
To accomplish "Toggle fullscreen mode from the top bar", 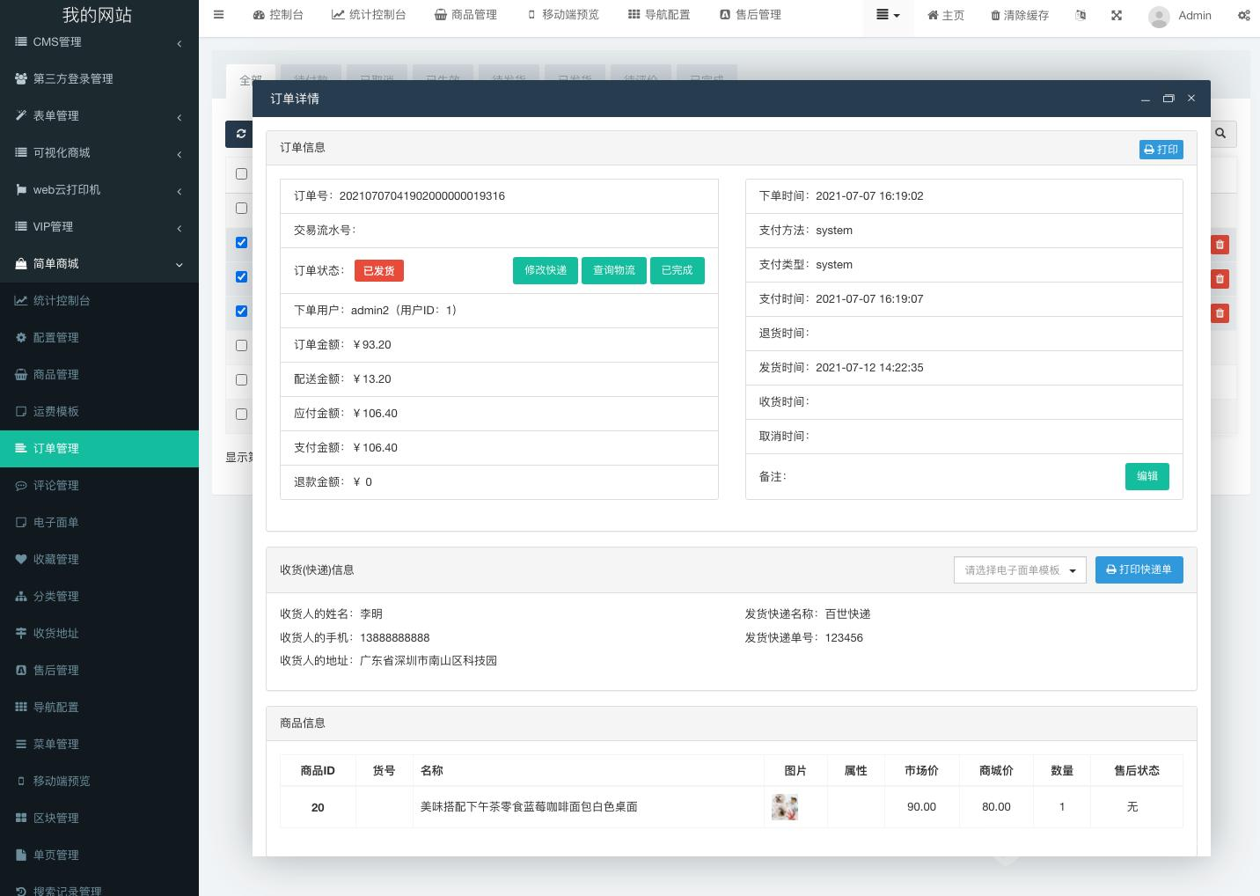I will (1116, 15).
